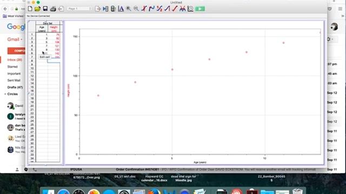Activate the Tangent tool
Image resolution: width=346 pixels, height=194 pixels.
tap(151, 9)
